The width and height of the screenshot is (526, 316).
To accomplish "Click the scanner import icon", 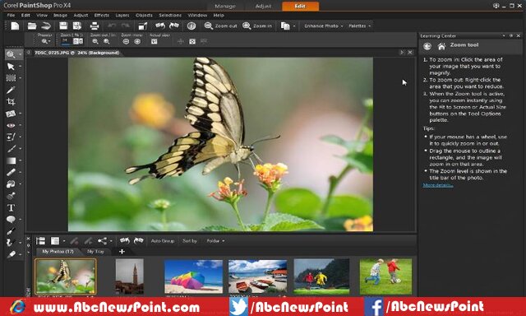I will coord(46,26).
